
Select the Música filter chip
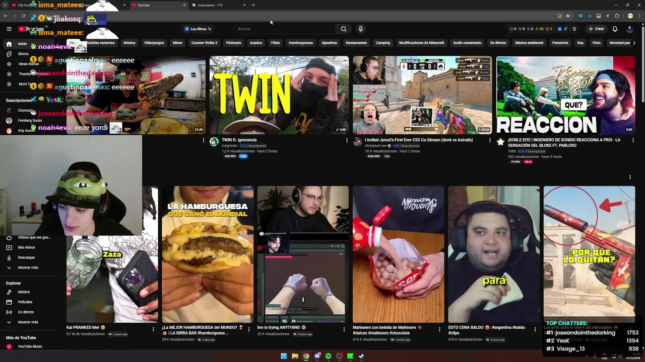coord(130,43)
